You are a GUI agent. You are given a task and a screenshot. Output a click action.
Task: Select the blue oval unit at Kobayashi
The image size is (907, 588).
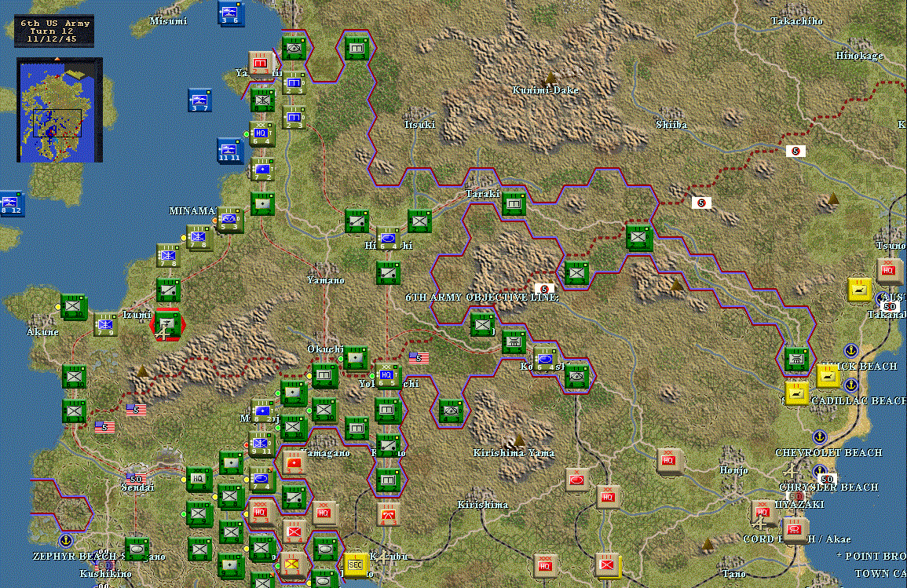tap(545, 360)
